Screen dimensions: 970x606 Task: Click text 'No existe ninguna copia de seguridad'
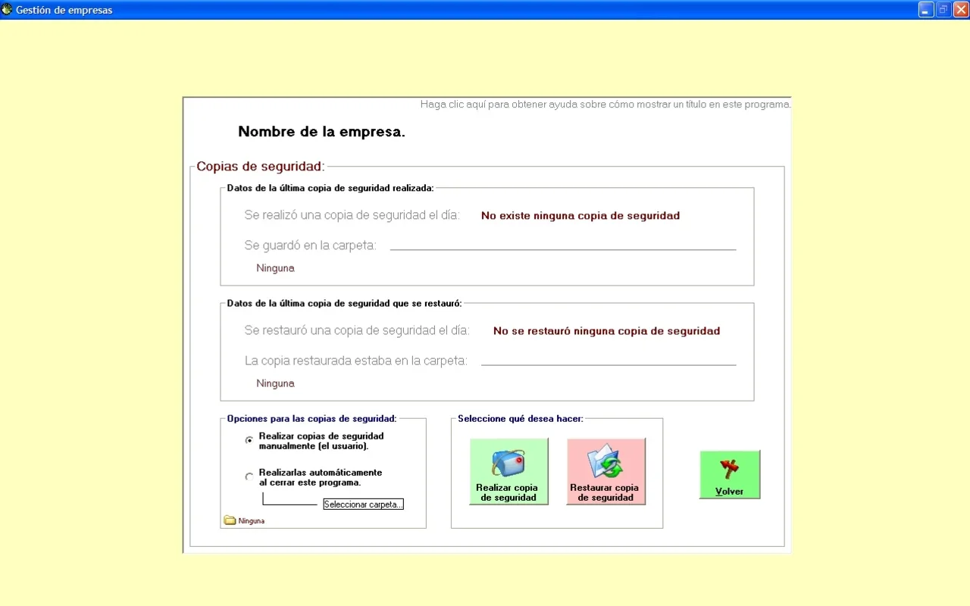[580, 216]
